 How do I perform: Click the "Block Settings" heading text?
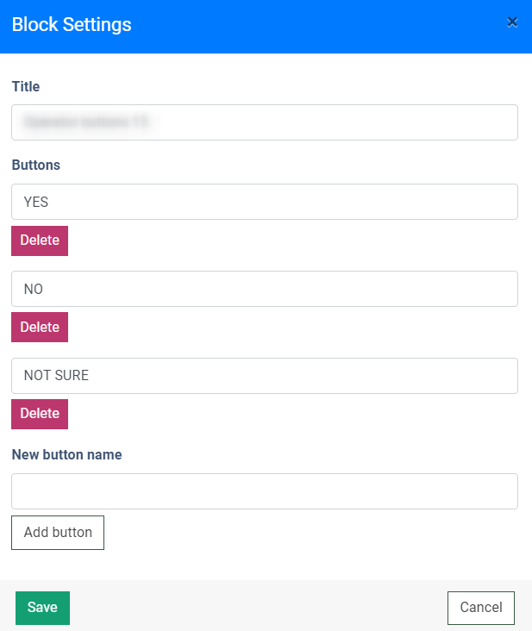pyautogui.click(x=72, y=25)
